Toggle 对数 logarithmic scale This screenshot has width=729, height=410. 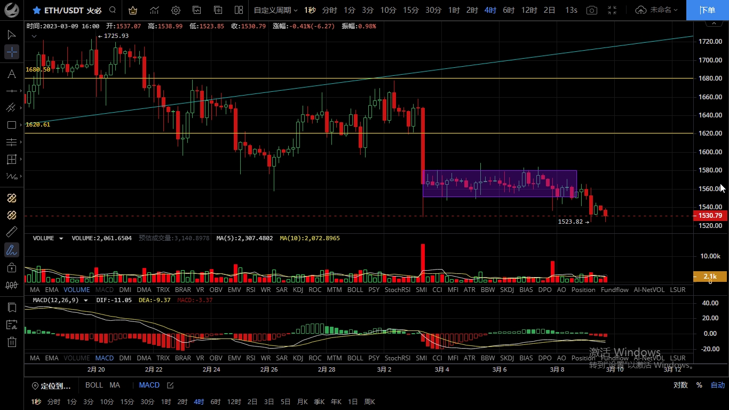pyautogui.click(x=680, y=385)
